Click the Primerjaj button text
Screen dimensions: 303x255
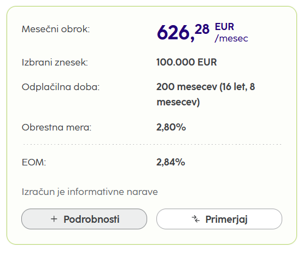coord(226,220)
